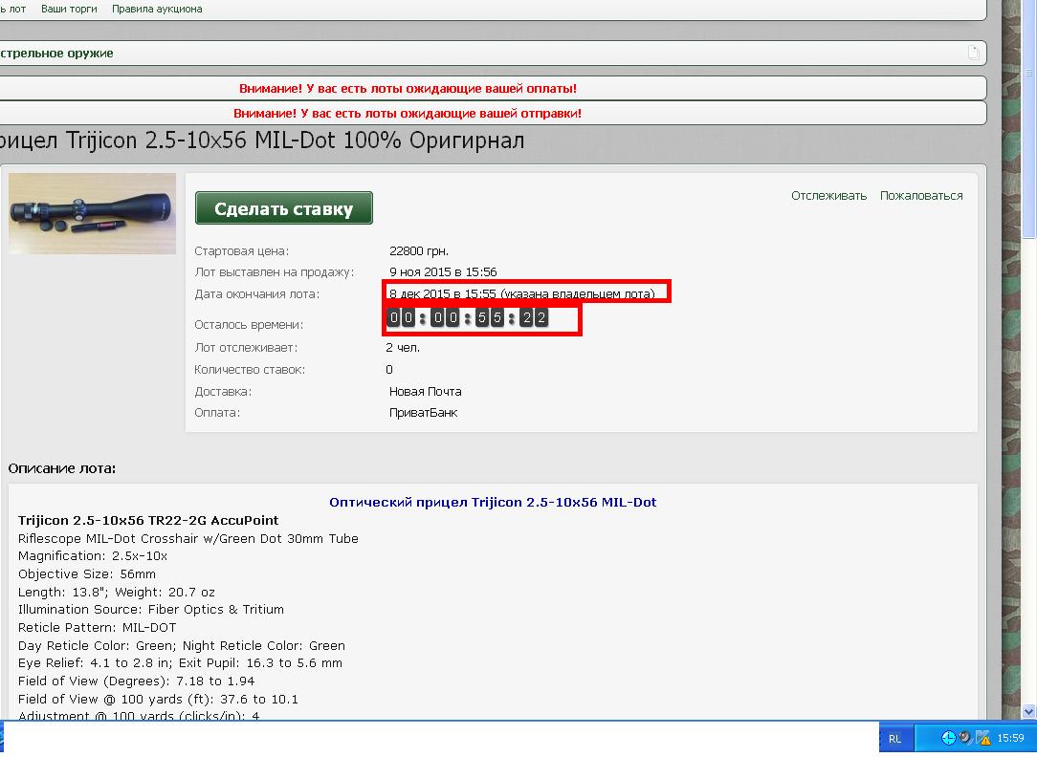Open the riflescope lot thumbnail image

coord(92,213)
